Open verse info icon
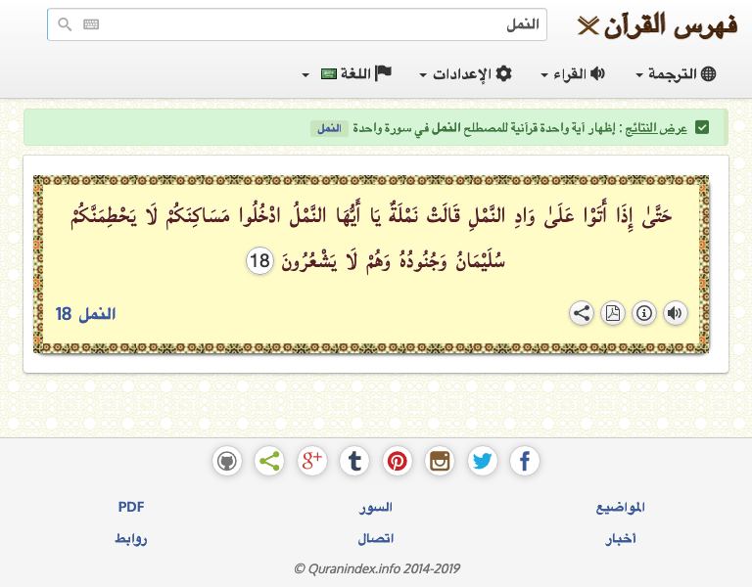752x587 pixels. click(x=643, y=313)
